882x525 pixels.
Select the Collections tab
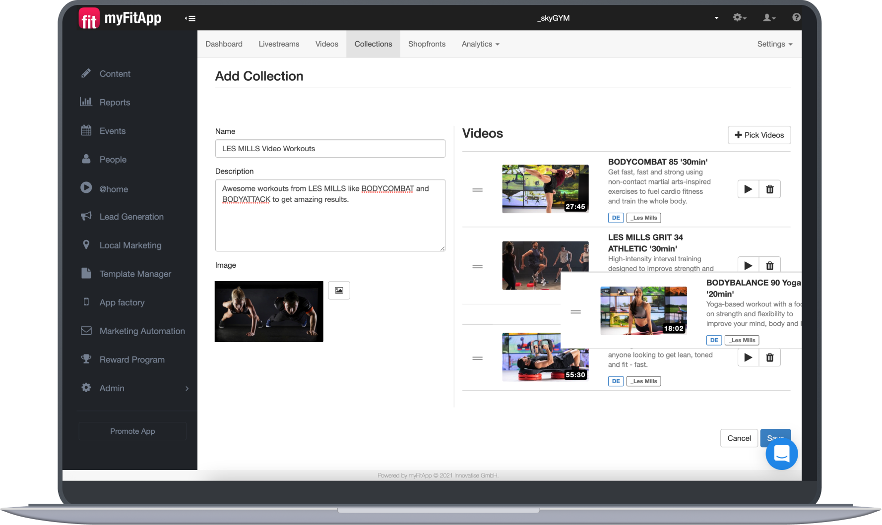pos(374,44)
